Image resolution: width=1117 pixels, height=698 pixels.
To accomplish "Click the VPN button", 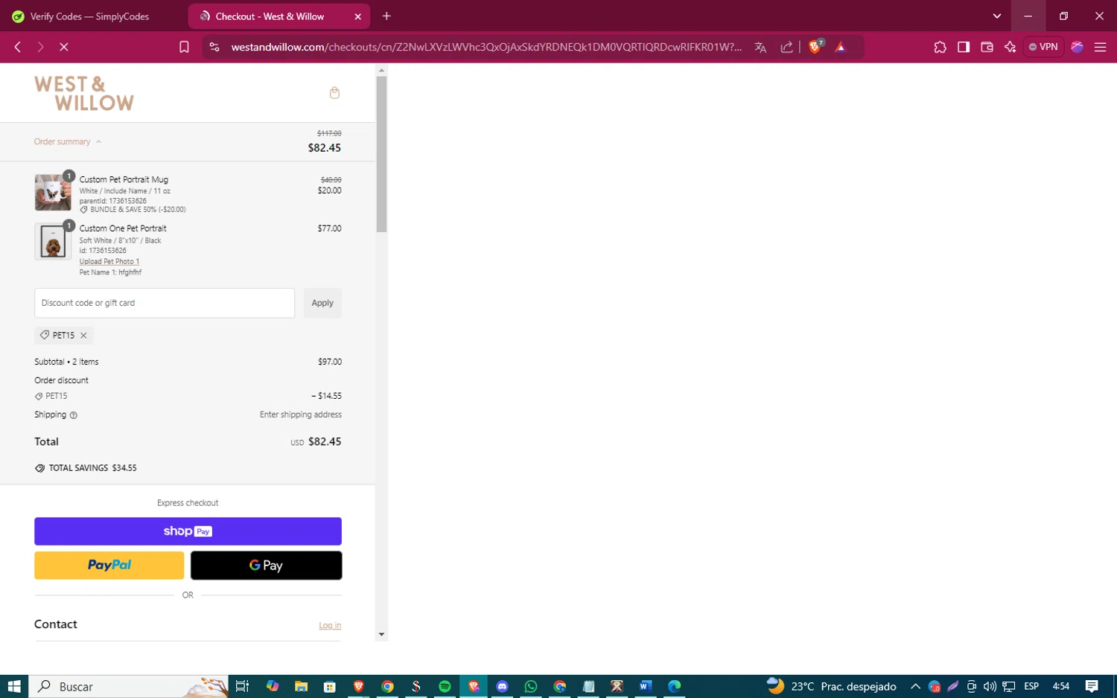I will (1043, 47).
